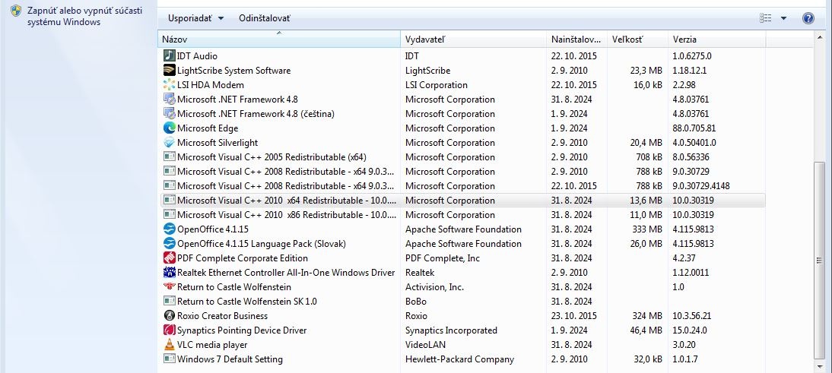832x373 pixels.
Task: Click the IDT Audio icon
Action: [x=170, y=56]
